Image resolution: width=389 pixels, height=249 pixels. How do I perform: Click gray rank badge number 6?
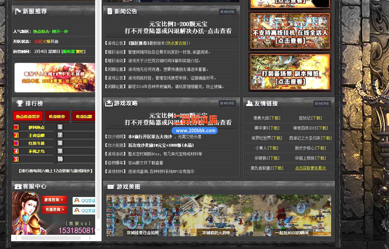tap(60, 127)
